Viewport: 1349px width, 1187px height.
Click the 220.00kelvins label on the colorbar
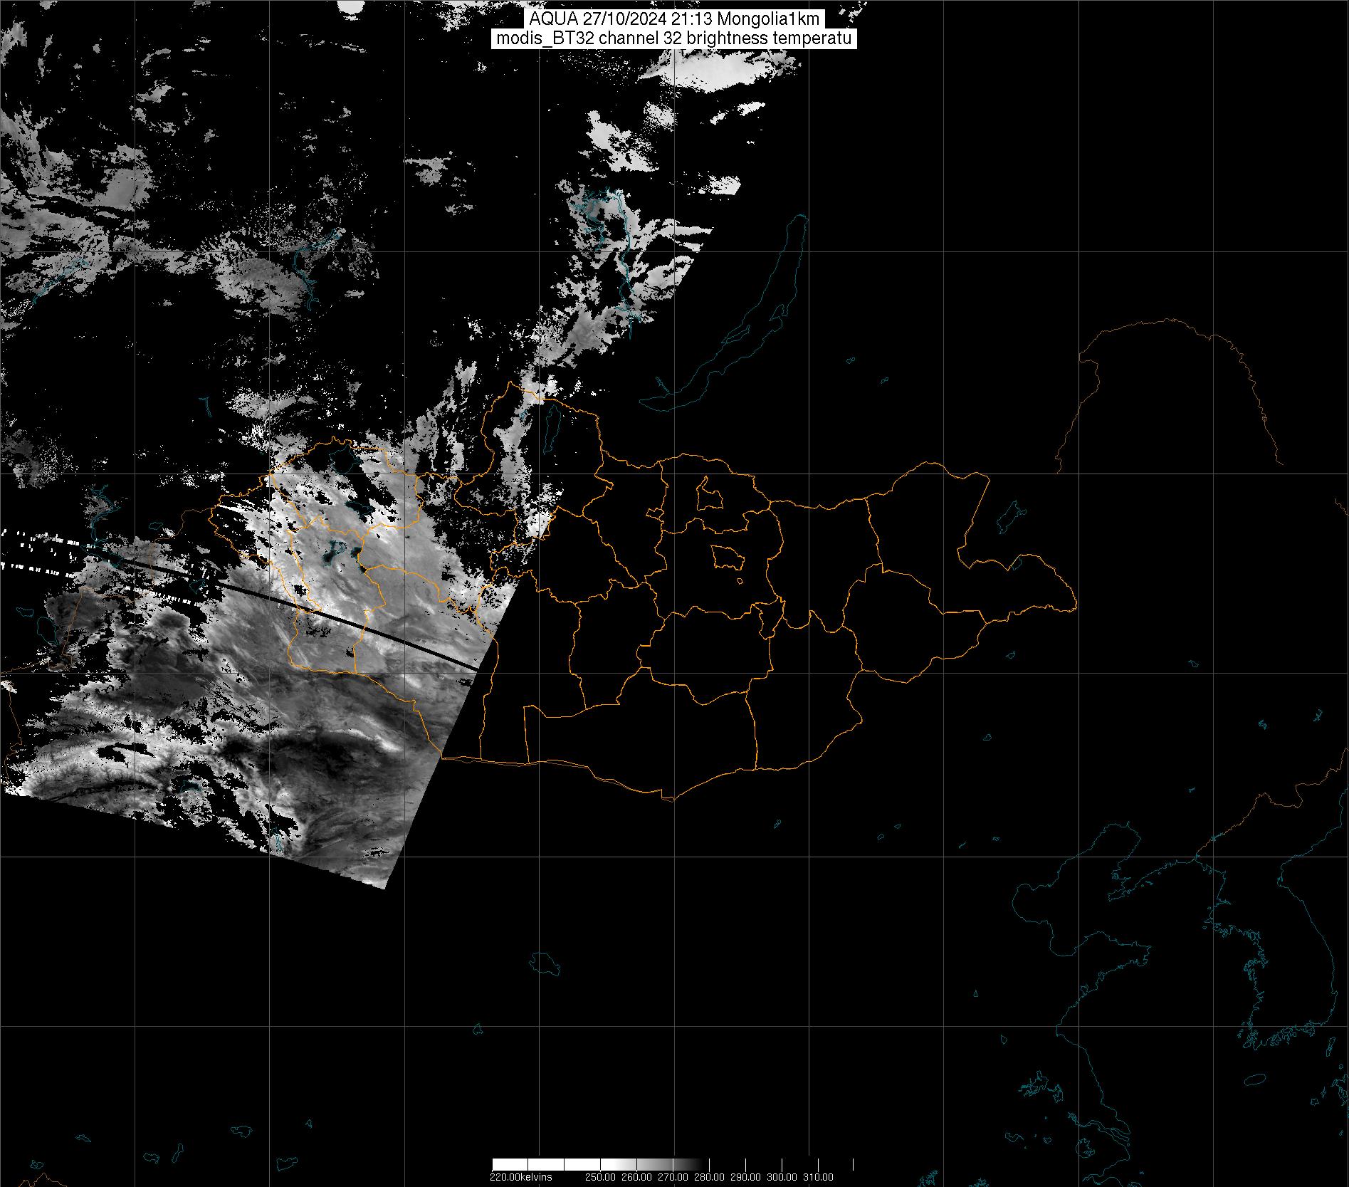point(520,1177)
